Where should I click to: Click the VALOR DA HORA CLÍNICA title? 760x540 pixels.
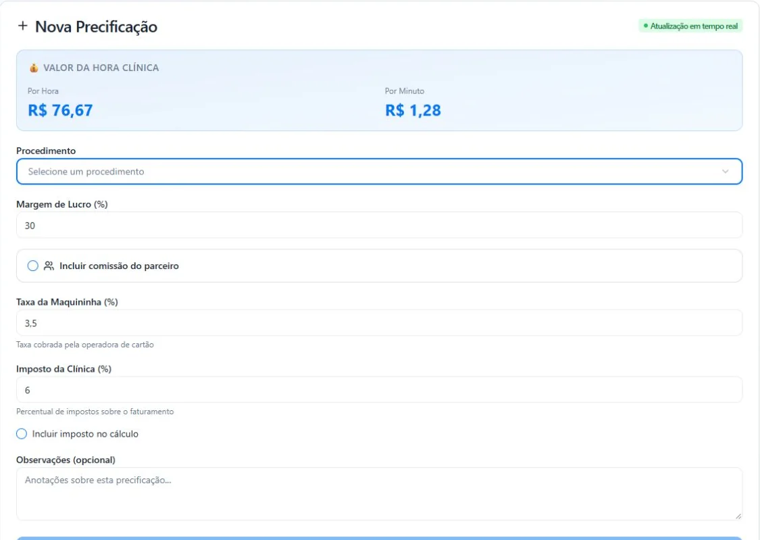click(101, 68)
